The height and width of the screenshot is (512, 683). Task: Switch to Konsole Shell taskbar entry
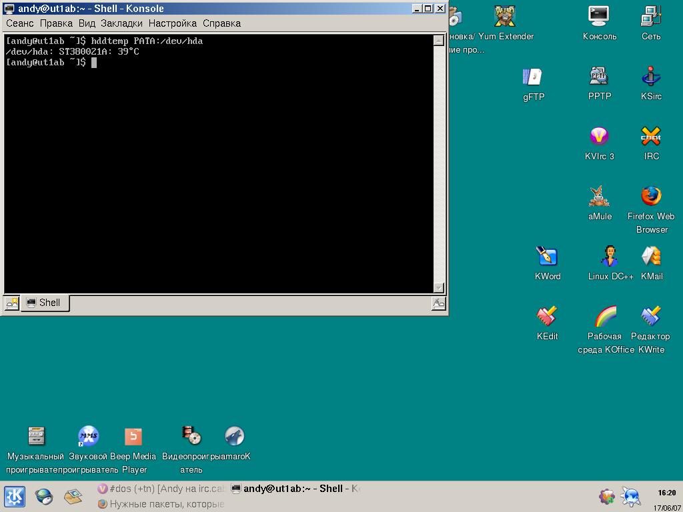[x=294, y=489]
